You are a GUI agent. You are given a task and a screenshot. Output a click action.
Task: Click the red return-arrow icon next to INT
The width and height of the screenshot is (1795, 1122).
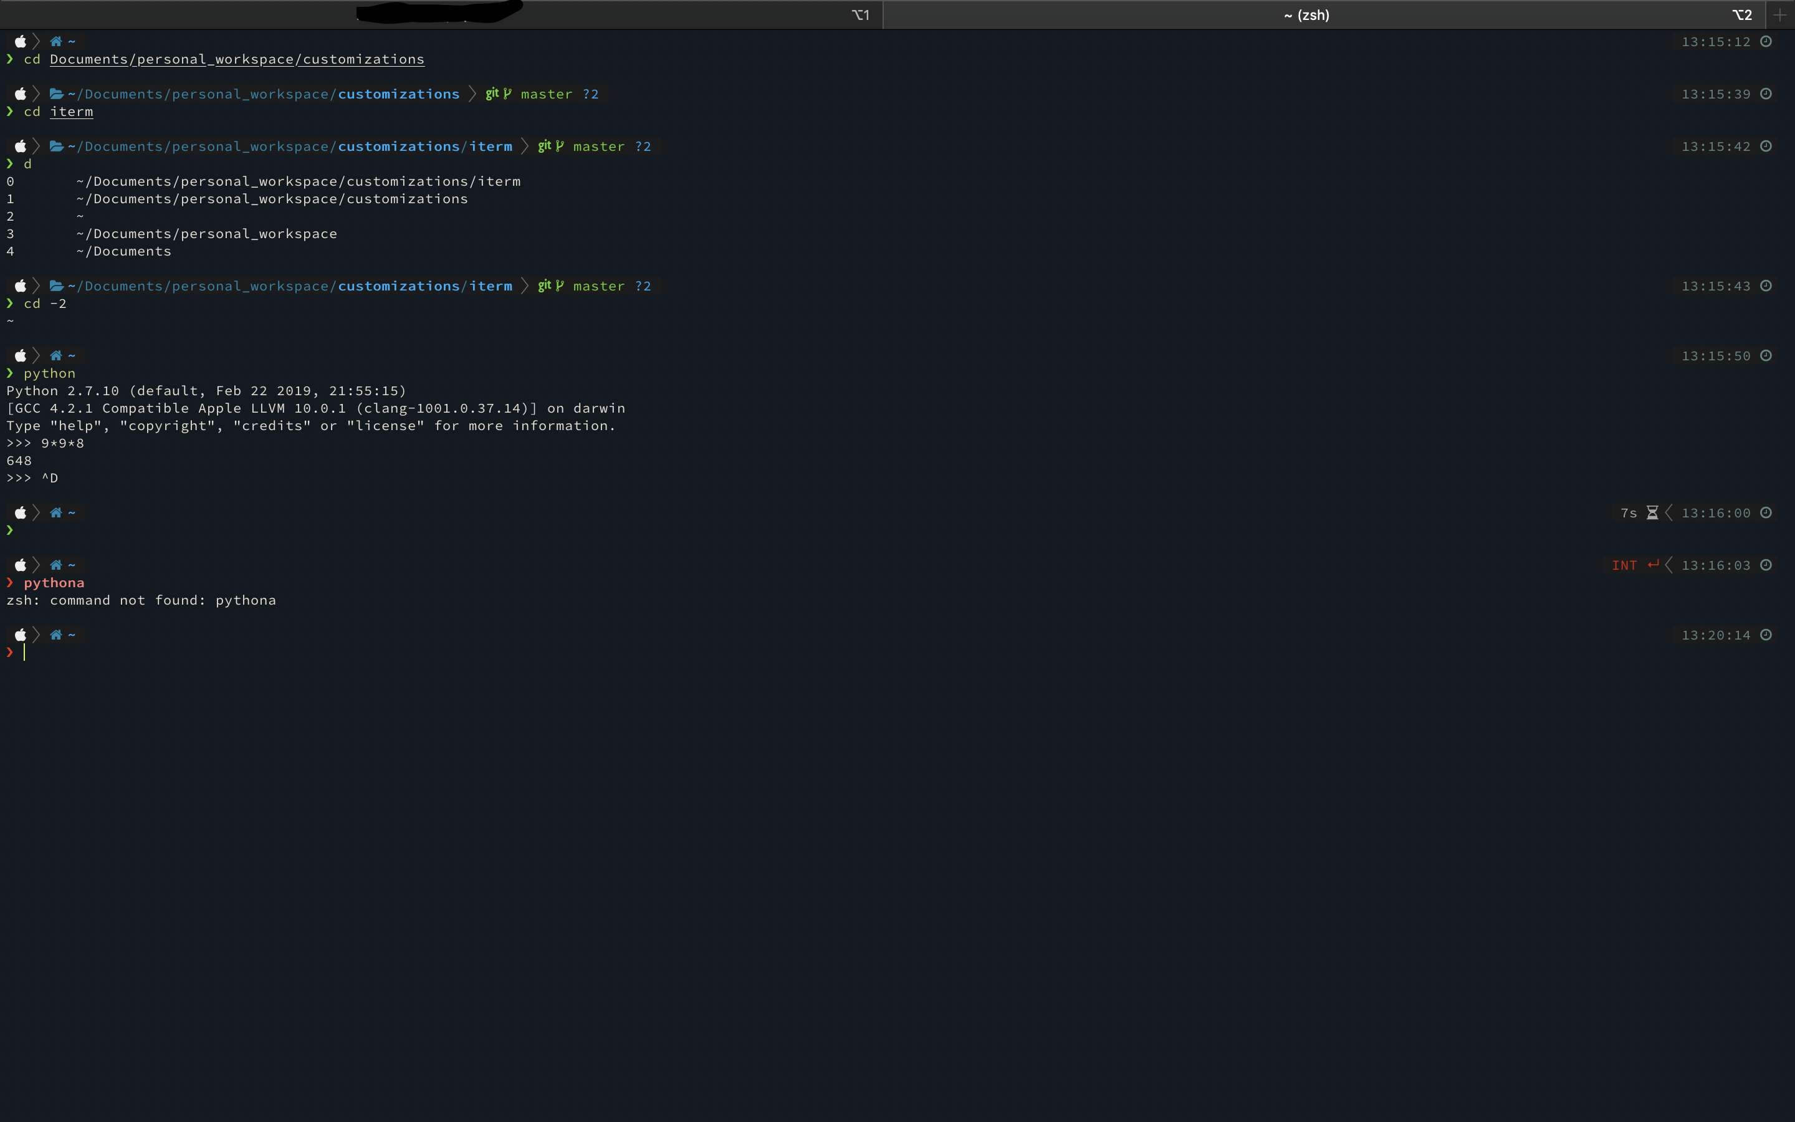click(1653, 565)
